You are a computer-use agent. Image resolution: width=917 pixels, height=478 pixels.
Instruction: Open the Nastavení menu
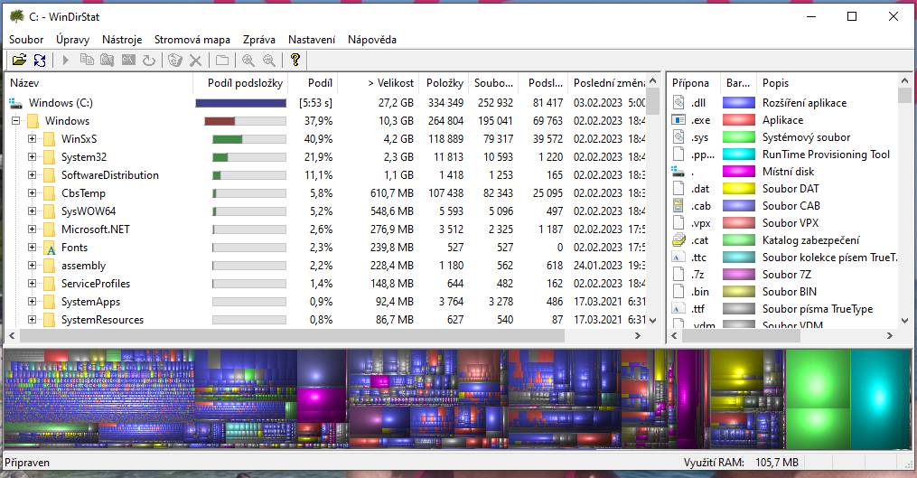[312, 40]
